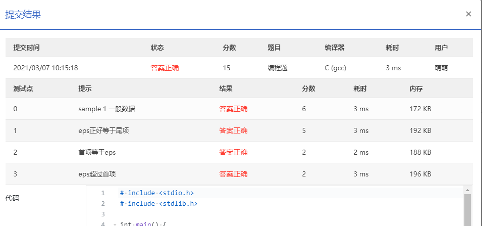Click the 提示 column header
Viewport: 482px width, 226px height.
click(x=85, y=88)
